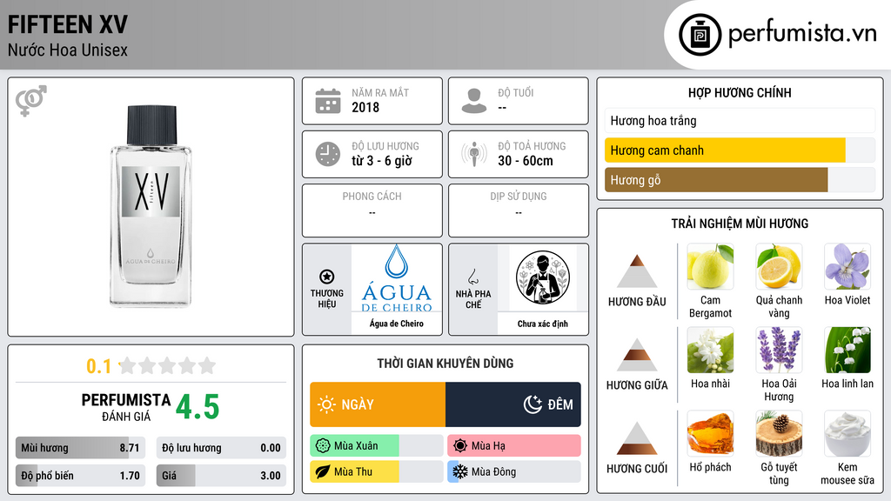Click the Mùa Hạ season bar

pos(514,446)
